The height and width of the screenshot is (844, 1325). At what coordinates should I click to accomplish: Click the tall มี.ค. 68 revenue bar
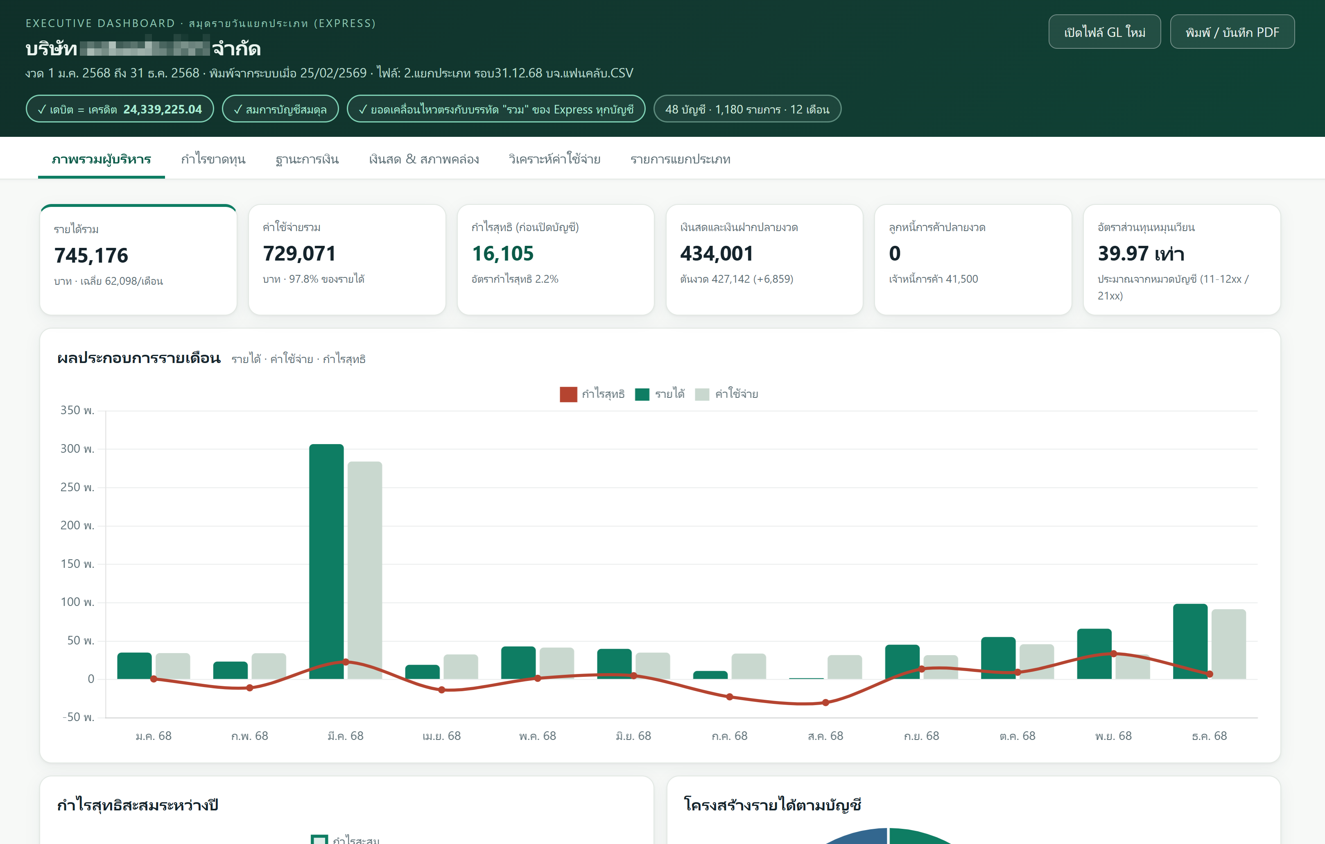click(326, 561)
